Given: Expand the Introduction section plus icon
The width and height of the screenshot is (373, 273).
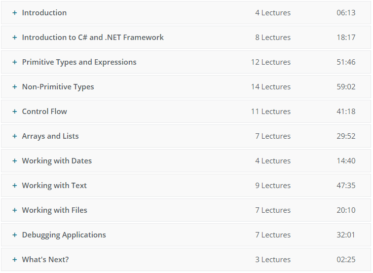Looking at the screenshot, I should 15,13.
